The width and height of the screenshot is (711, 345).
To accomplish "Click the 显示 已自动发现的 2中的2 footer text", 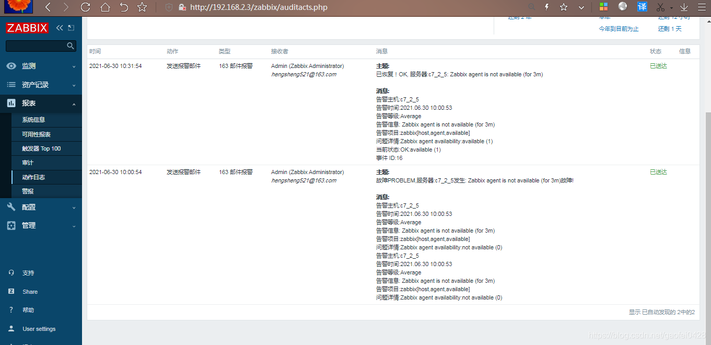I will 661,312.
